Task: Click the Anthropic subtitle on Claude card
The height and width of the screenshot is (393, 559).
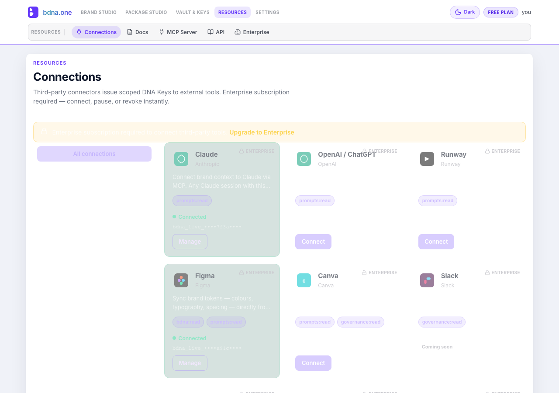Action: [207, 164]
